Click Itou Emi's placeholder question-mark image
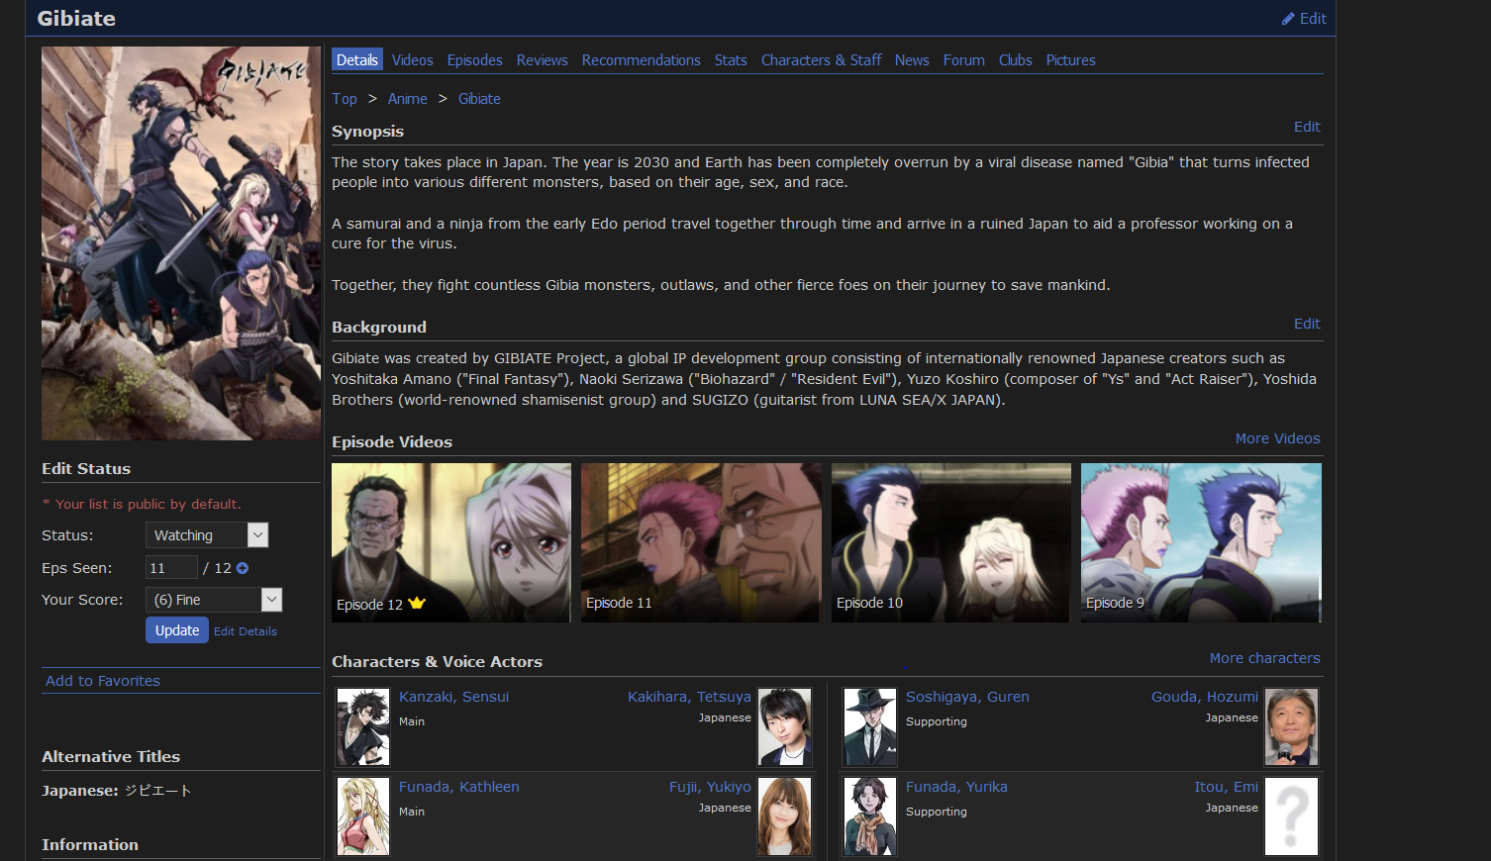This screenshot has width=1491, height=861. pyautogui.click(x=1291, y=816)
